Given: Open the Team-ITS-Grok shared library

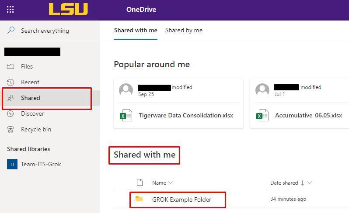Looking at the screenshot, I should pyautogui.click(x=41, y=164).
